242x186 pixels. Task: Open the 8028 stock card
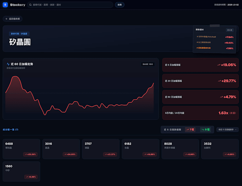(180, 149)
